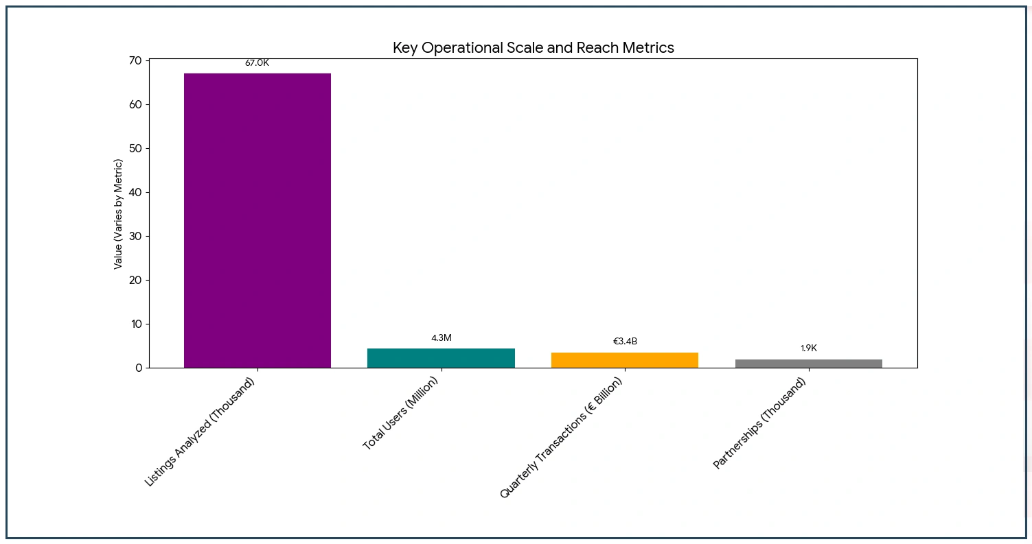The width and height of the screenshot is (1032, 544).
Task: Click the Total Users (Million) axis label
Action: pyautogui.click(x=399, y=412)
